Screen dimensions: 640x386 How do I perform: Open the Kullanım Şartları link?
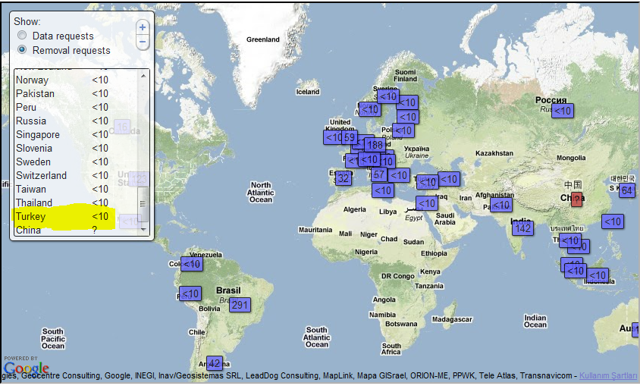[x=609, y=375]
